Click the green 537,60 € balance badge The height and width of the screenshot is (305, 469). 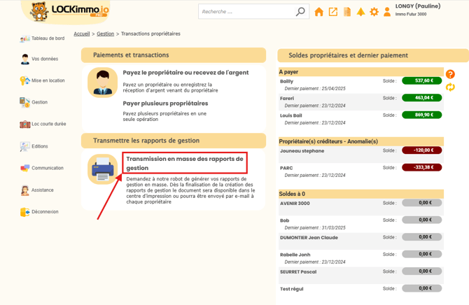pos(421,80)
